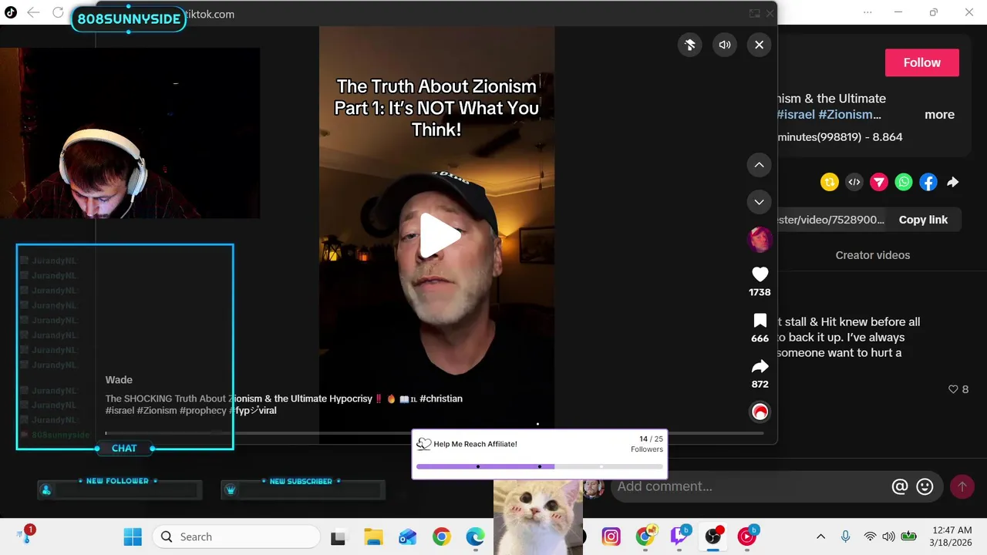Go to next video with down chevron
This screenshot has width=987, height=555.
tap(759, 202)
